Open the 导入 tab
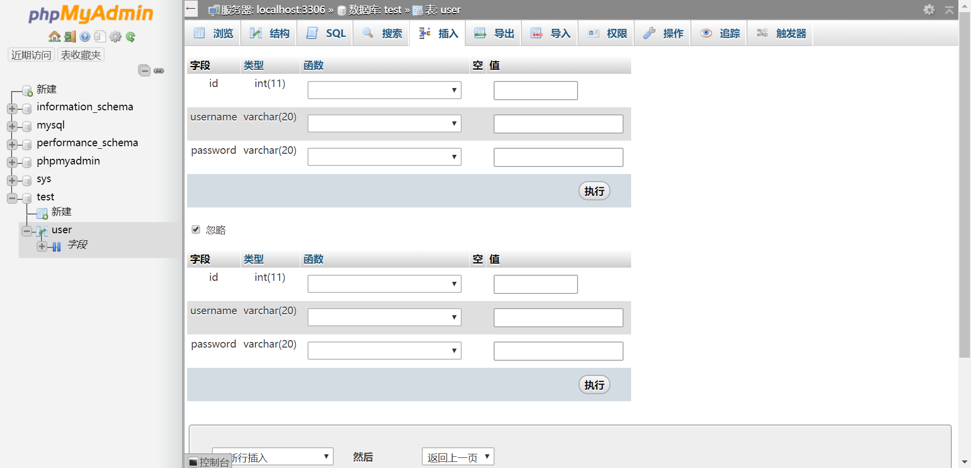The width and height of the screenshot is (971, 468). [550, 33]
